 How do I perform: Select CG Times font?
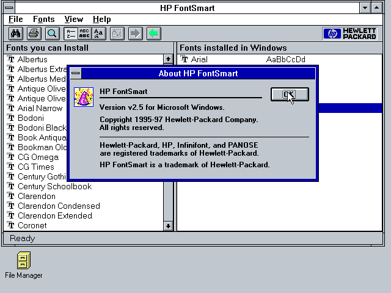(36, 167)
